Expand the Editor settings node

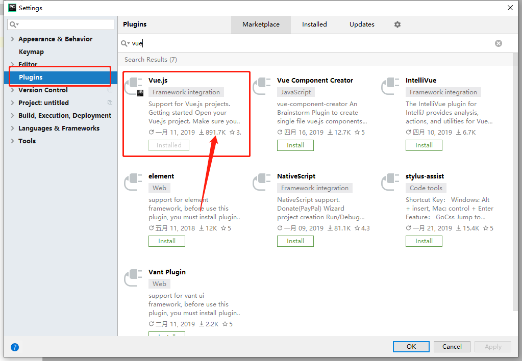tap(12, 64)
